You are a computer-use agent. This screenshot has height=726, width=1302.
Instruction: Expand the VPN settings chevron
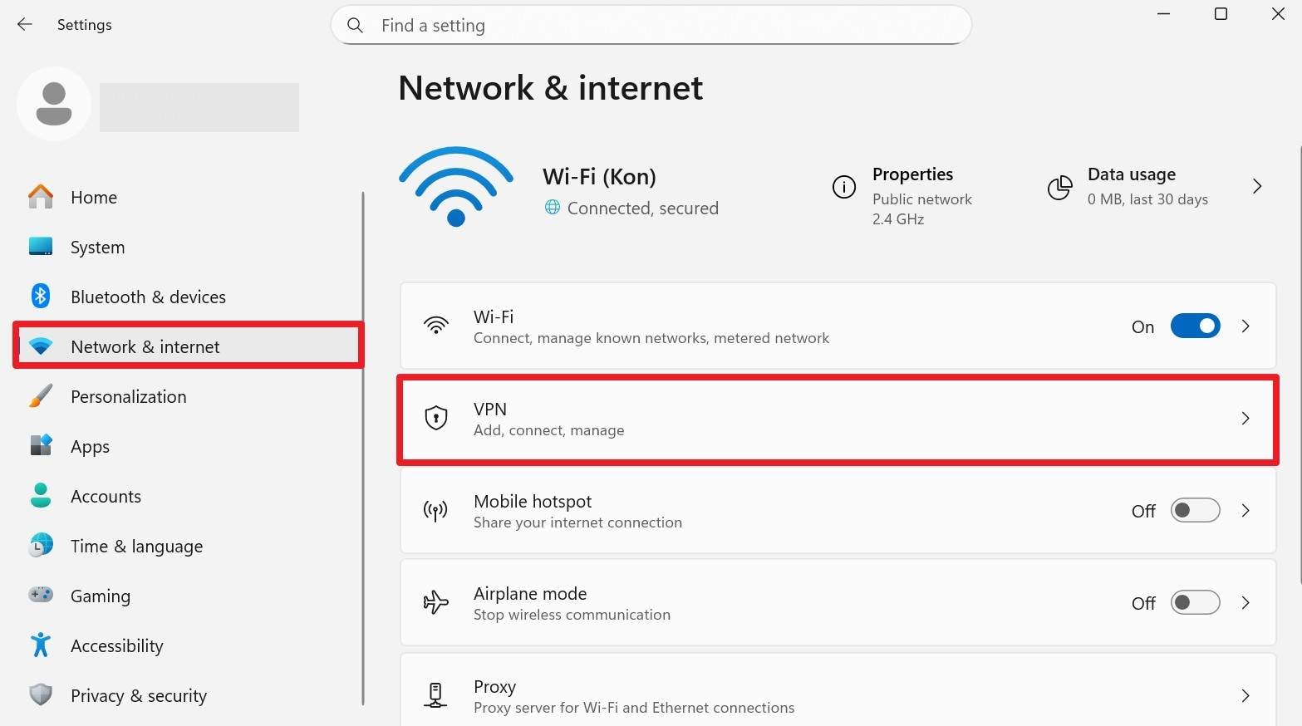point(1245,419)
